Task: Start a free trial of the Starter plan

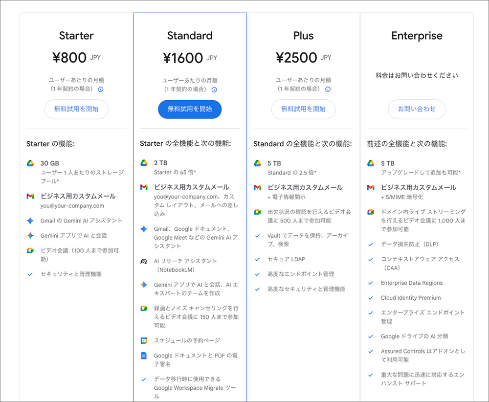Action: pyautogui.click(x=76, y=109)
